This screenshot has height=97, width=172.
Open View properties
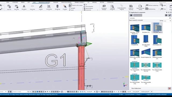[x=88, y=6]
